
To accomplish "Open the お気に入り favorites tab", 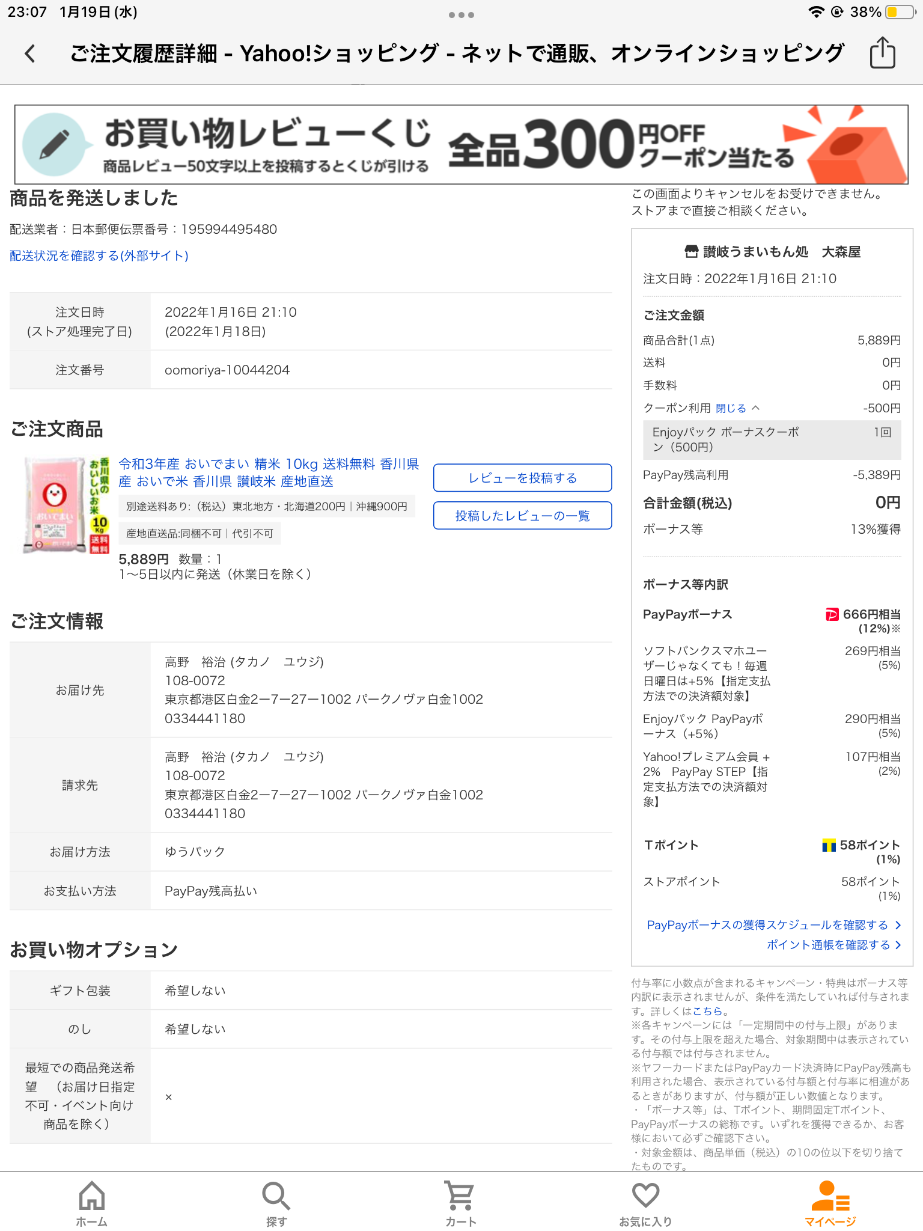I will coord(645,1203).
